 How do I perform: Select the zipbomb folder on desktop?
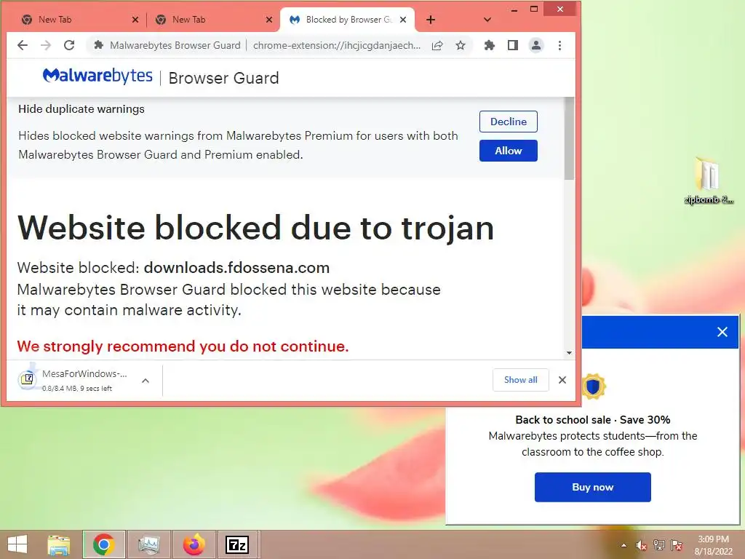click(709, 181)
